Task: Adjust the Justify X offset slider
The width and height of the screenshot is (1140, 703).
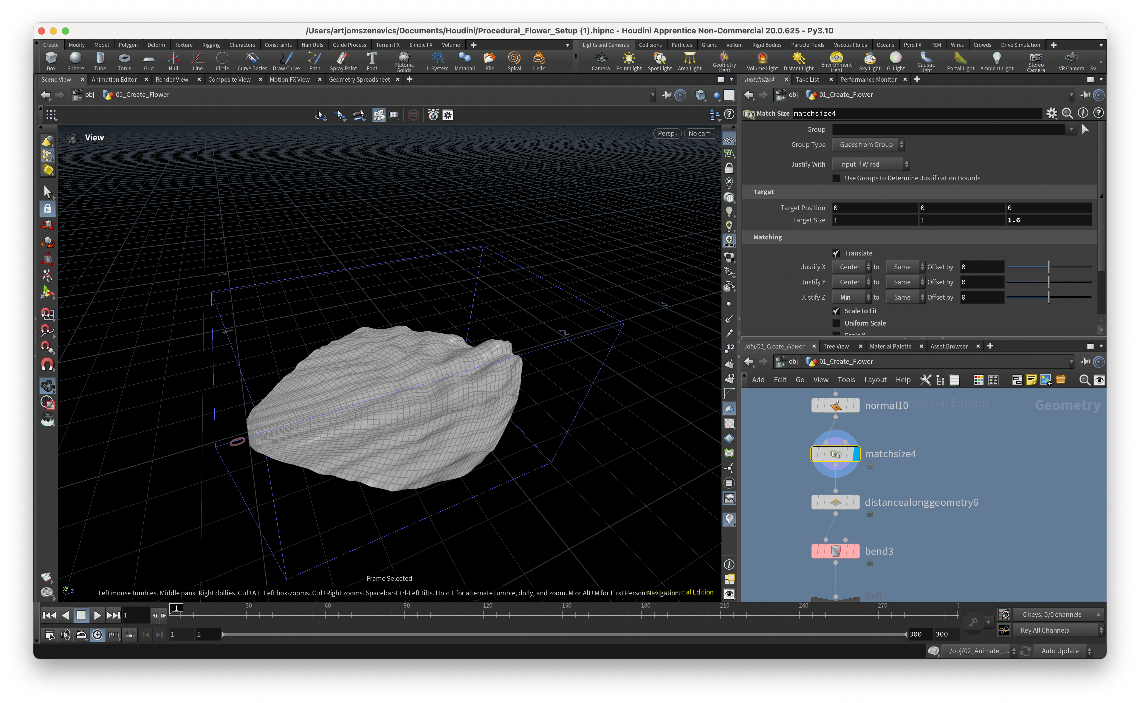Action: click(x=1048, y=267)
